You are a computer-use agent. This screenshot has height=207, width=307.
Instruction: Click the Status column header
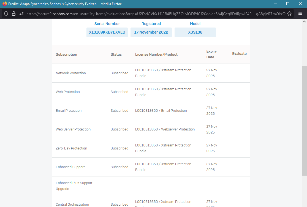coord(116,55)
